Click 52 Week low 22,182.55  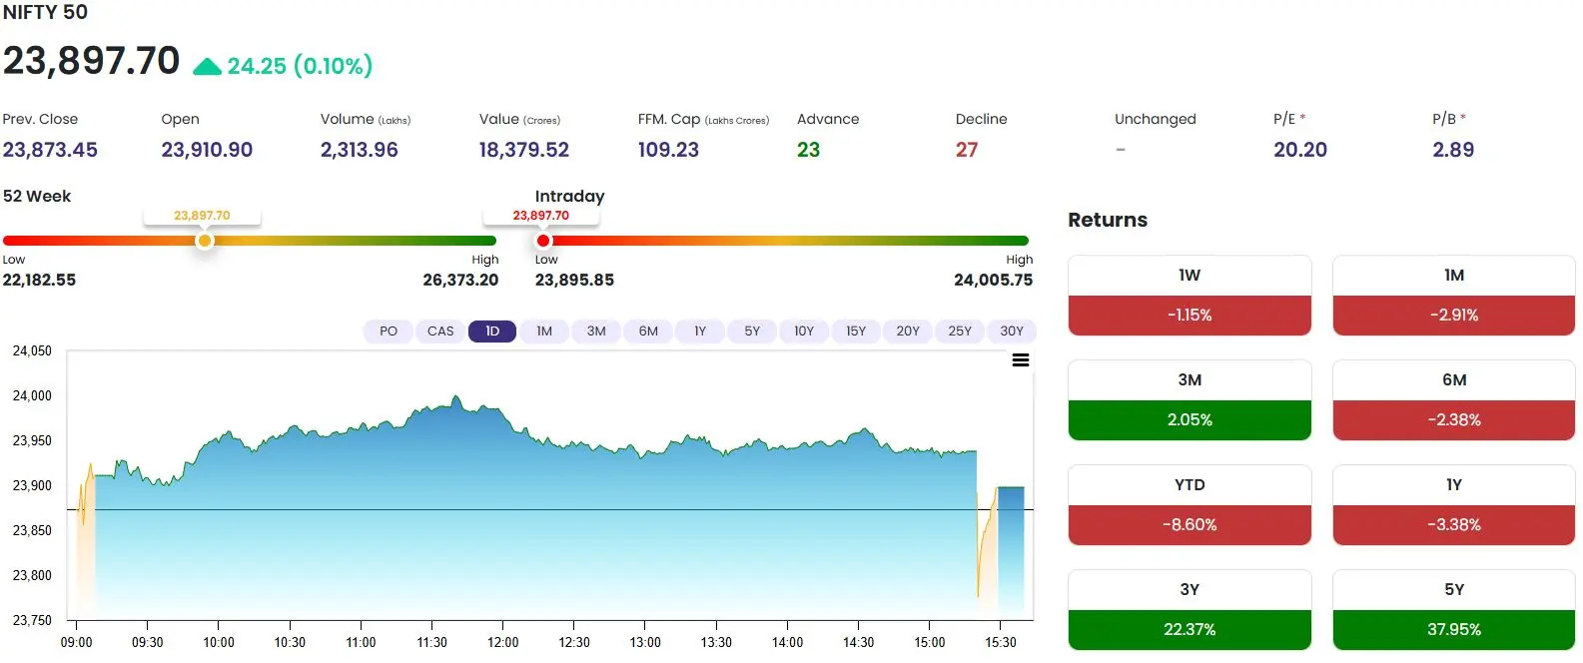39,281
